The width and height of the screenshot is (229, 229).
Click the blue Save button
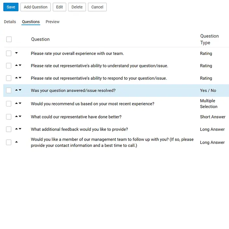(11, 7)
